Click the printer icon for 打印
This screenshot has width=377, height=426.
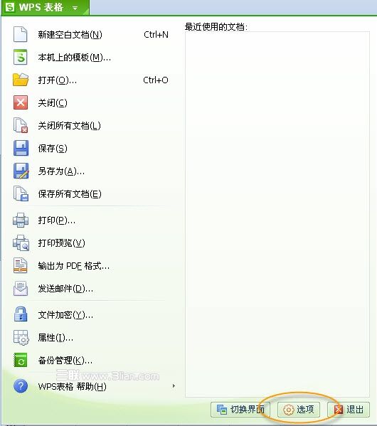21,220
